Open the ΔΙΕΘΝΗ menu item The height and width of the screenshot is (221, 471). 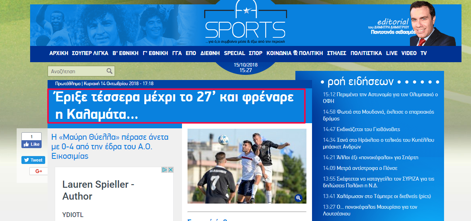210,53
